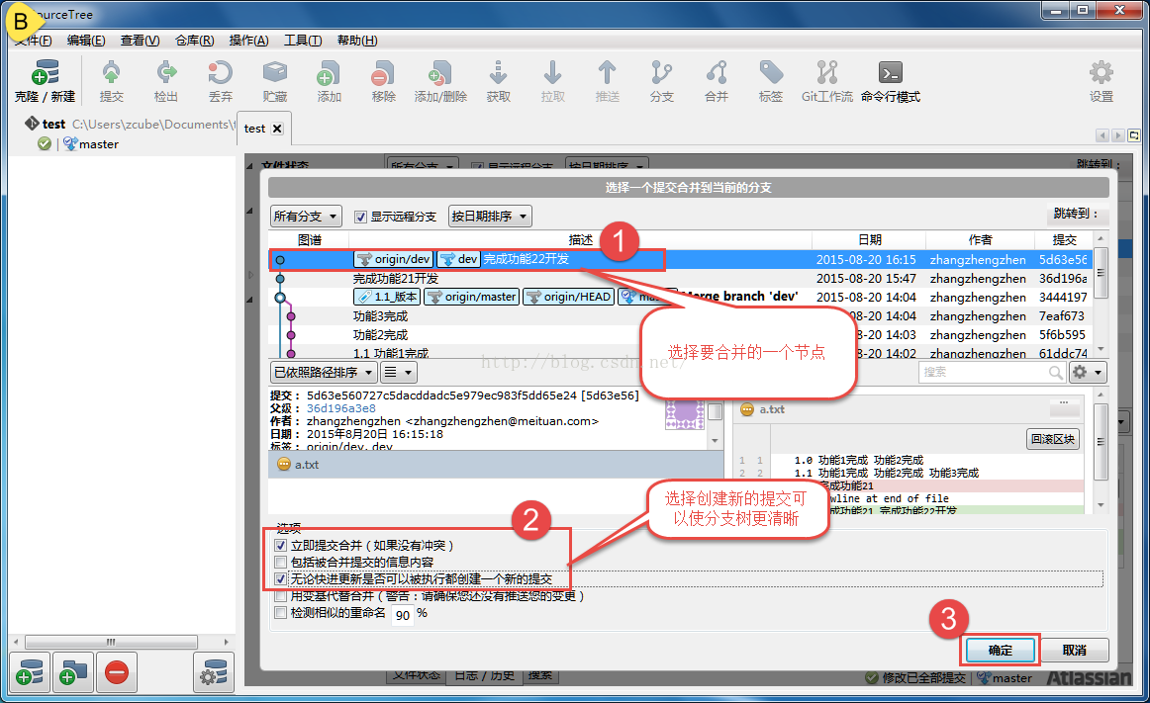Open list view mode dropdown button
Image resolution: width=1150 pixels, height=703 pixels.
pos(398,373)
